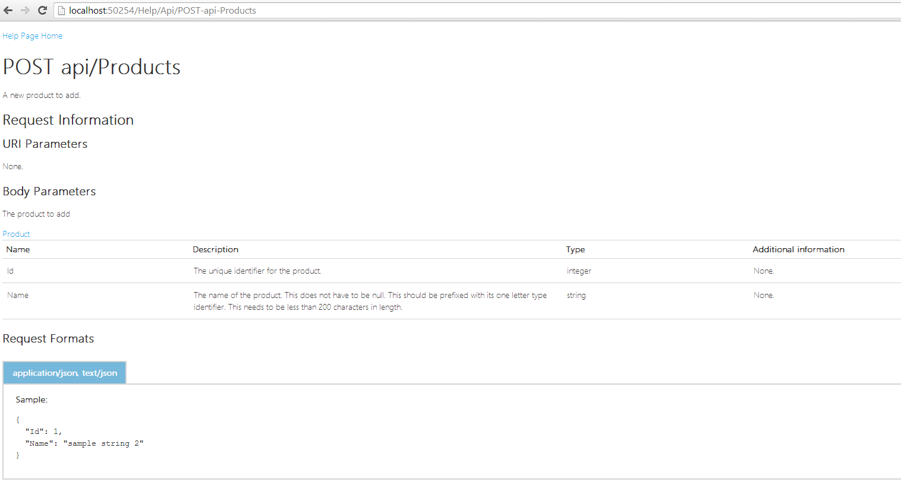Click the Body Parameters heading
Screen dimensions: 901x482
coord(49,191)
